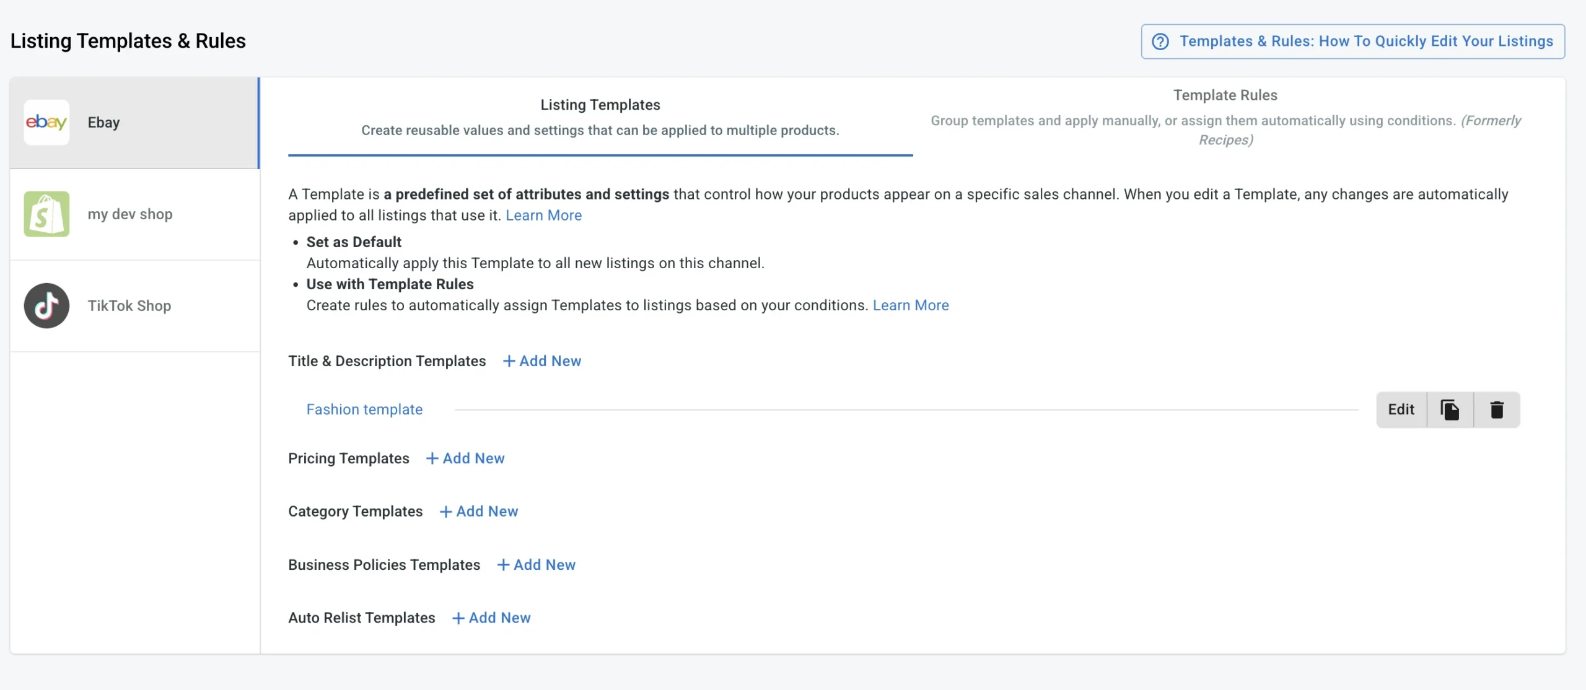This screenshot has width=1586, height=690.
Task: Click the 'Business Policies Templates' section label
Action: tap(384, 565)
